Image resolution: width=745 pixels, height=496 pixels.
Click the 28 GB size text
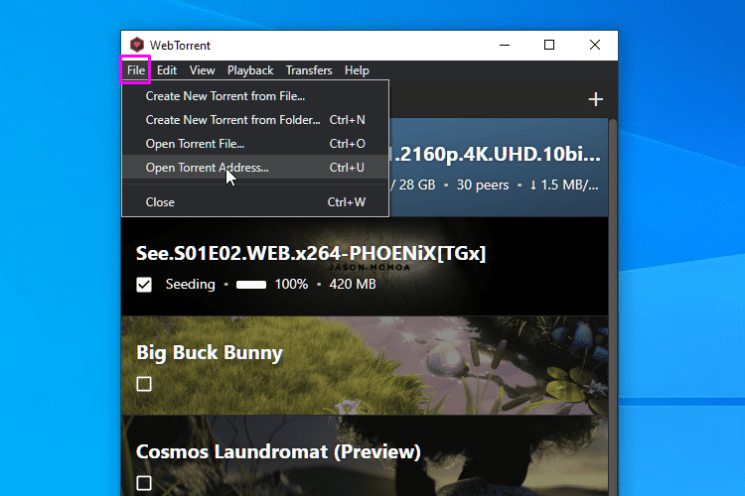pyautogui.click(x=416, y=185)
